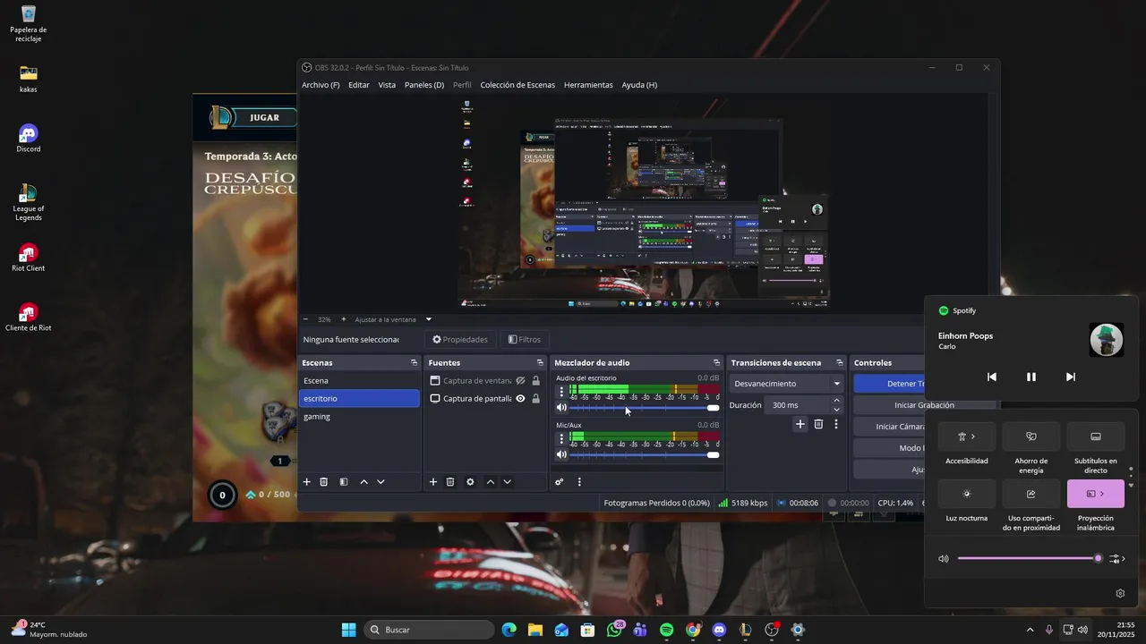Zoom out the OBS preview
The width and height of the screenshot is (1146, 644).
coord(305,319)
